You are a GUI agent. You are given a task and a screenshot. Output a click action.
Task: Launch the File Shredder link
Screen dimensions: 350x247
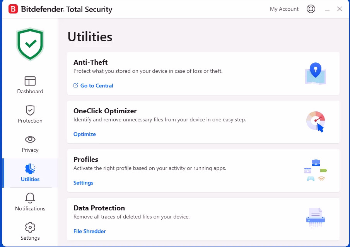tap(89, 231)
